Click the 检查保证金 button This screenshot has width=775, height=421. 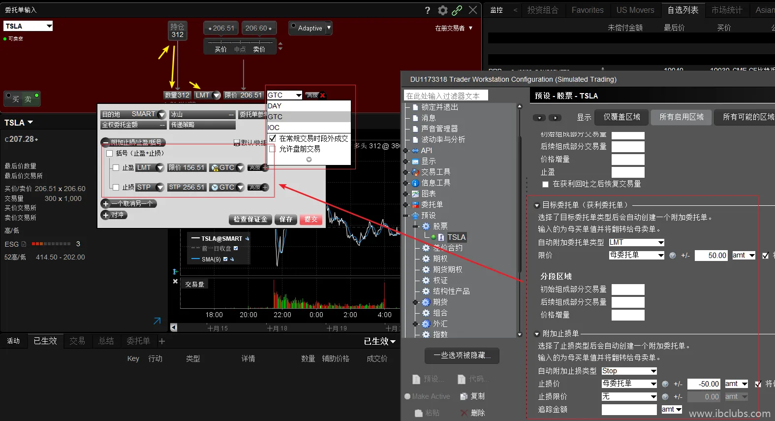[x=250, y=220]
